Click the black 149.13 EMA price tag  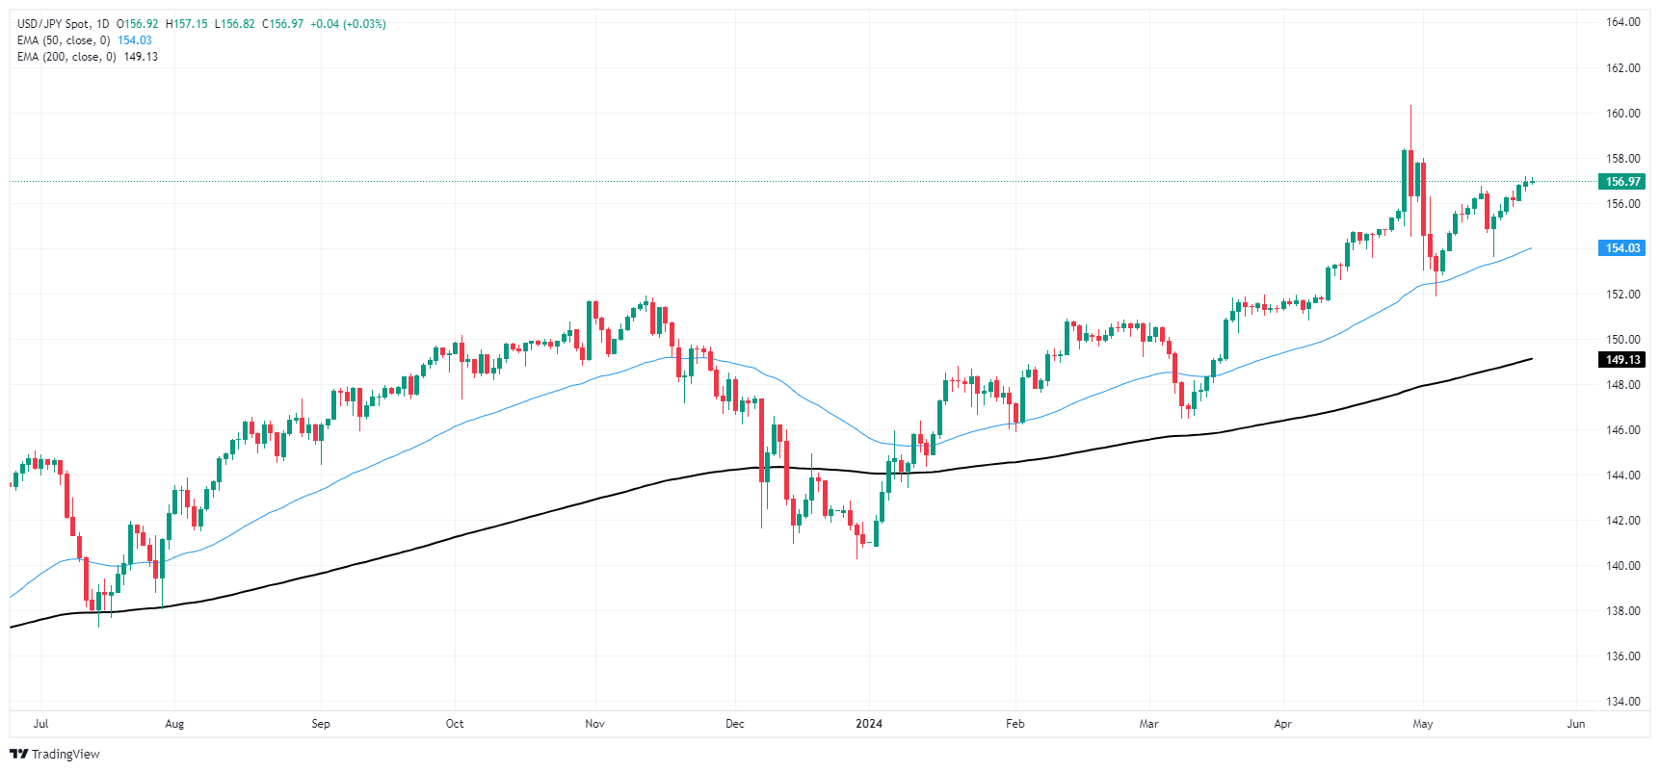tap(1622, 360)
